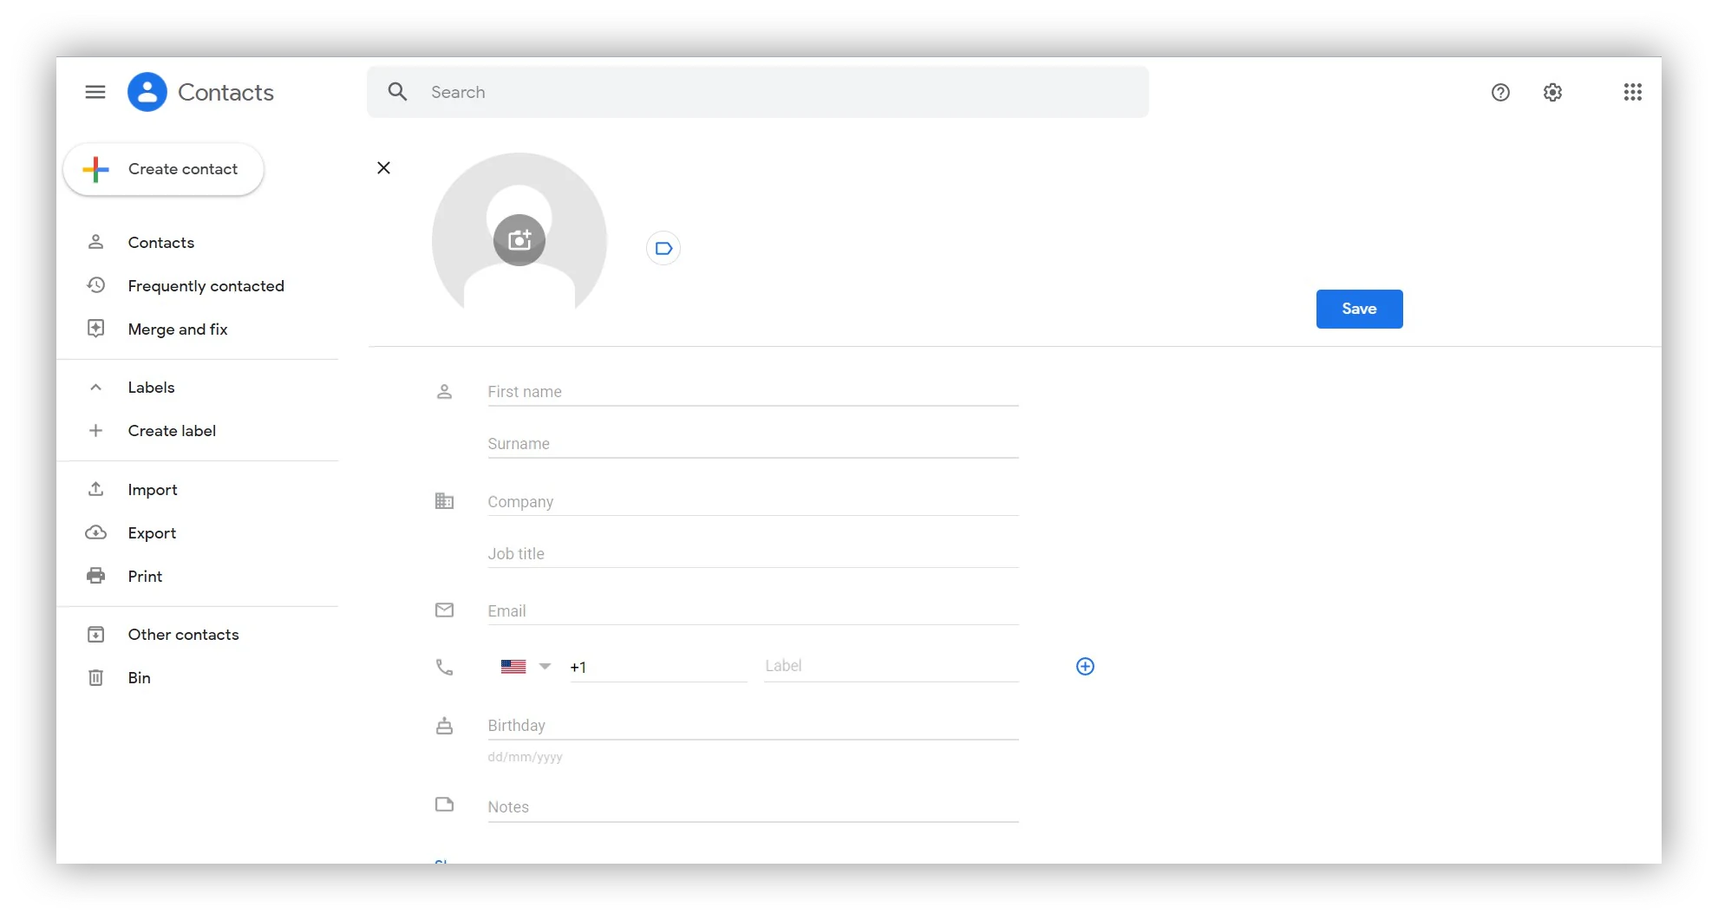
Task: Close the new contact form
Action: pyautogui.click(x=383, y=167)
